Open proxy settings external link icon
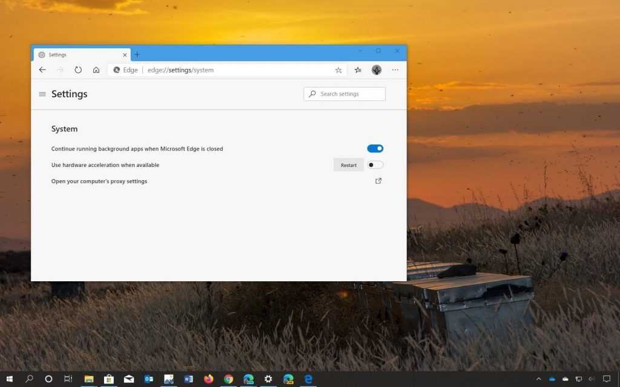 point(378,181)
